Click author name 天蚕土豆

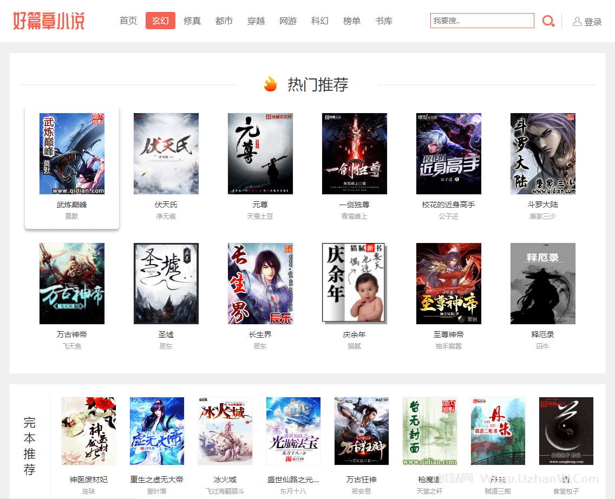[260, 216]
